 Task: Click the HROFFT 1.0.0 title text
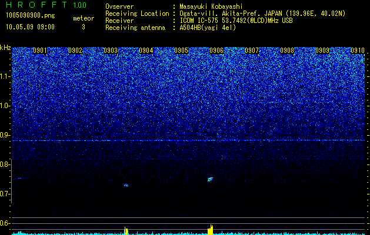[46, 5]
